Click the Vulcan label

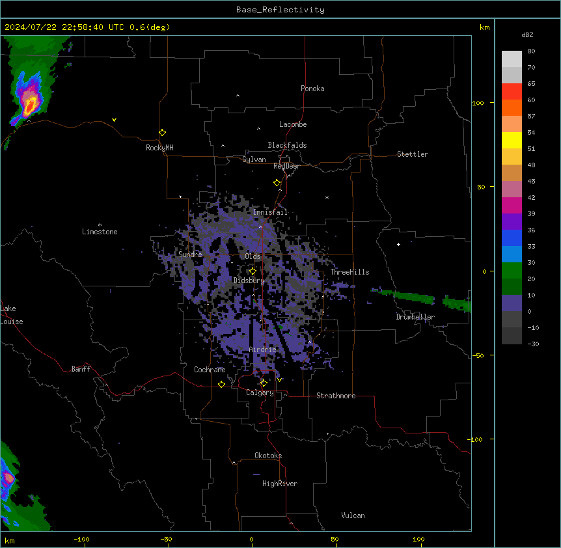pyautogui.click(x=353, y=515)
